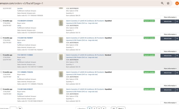This screenshot has height=109, width=179.
Task: Click Refund Order for Alicia's order
Action: tap(168, 56)
